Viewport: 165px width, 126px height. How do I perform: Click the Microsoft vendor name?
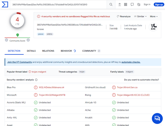(12, 95)
